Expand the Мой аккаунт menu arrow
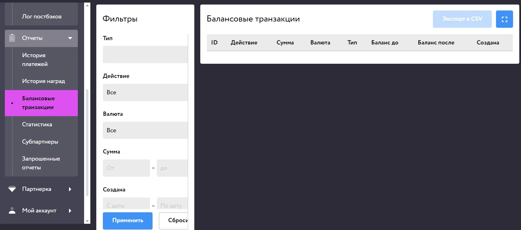This screenshot has height=230, width=521. (70, 210)
